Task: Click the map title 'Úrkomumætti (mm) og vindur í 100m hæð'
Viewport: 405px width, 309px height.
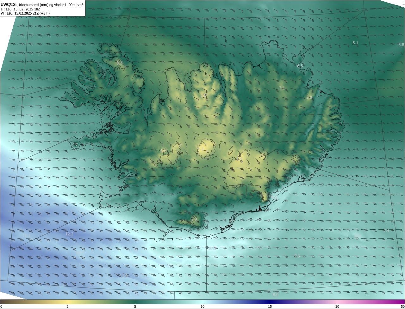Action: click(x=50, y=4)
